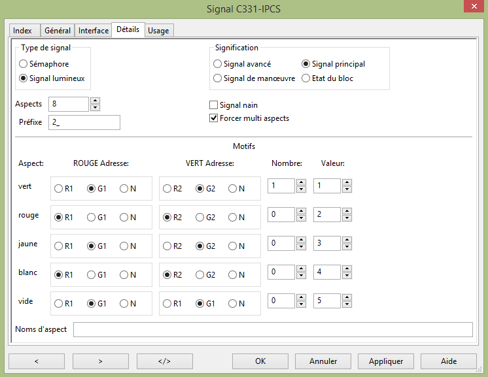Click the Annuler button
The height and width of the screenshot is (377, 488).
(323, 361)
